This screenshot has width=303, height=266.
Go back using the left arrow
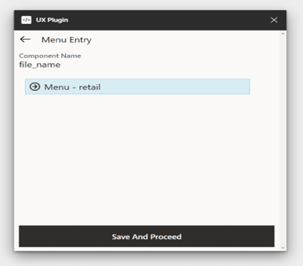pyautogui.click(x=25, y=39)
